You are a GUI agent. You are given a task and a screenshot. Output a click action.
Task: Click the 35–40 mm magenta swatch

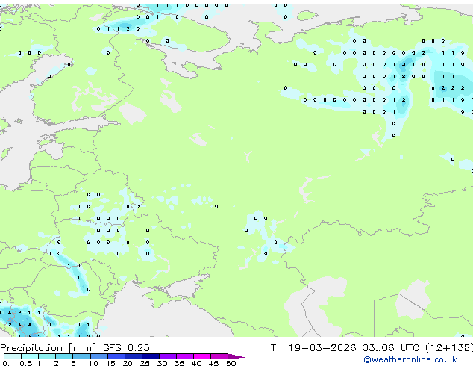(x=185, y=356)
